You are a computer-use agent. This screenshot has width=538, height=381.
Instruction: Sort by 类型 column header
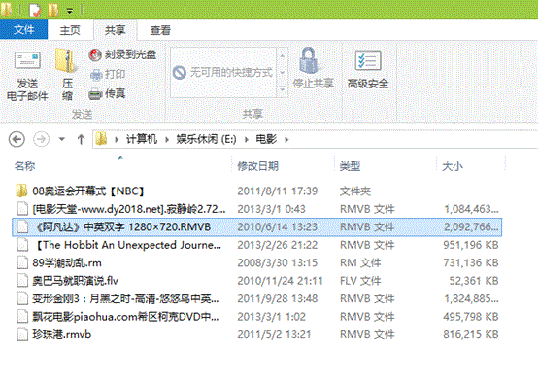coord(350,166)
